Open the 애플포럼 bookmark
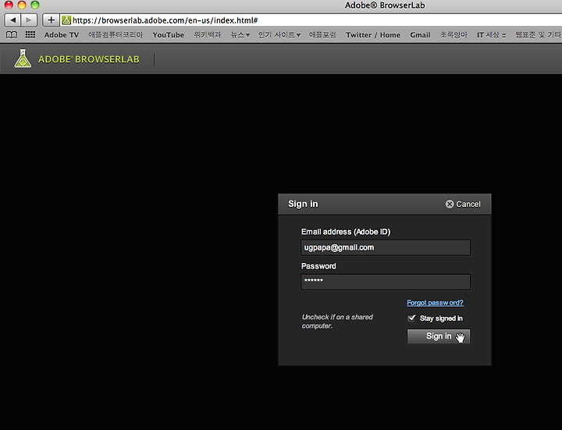 click(x=322, y=35)
